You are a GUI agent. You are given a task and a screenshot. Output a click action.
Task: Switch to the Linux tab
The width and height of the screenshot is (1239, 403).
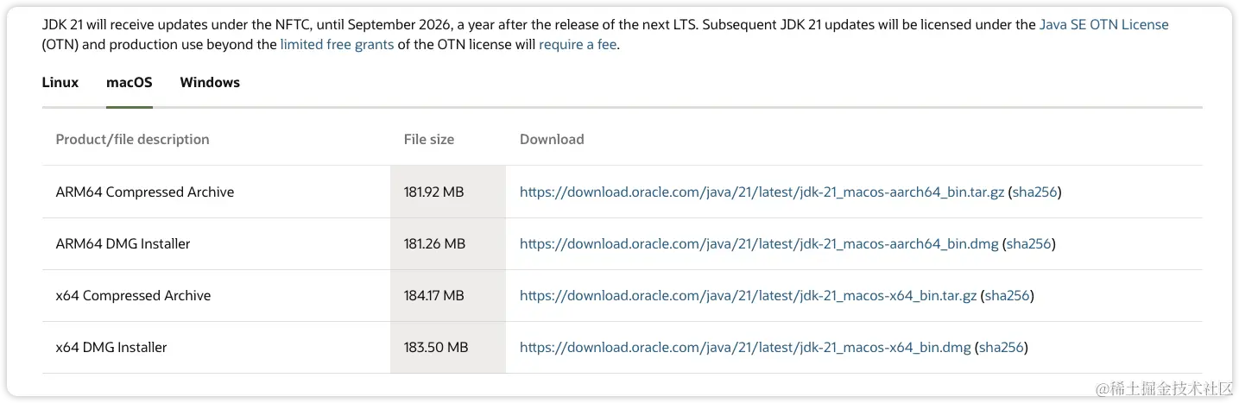[60, 83]
